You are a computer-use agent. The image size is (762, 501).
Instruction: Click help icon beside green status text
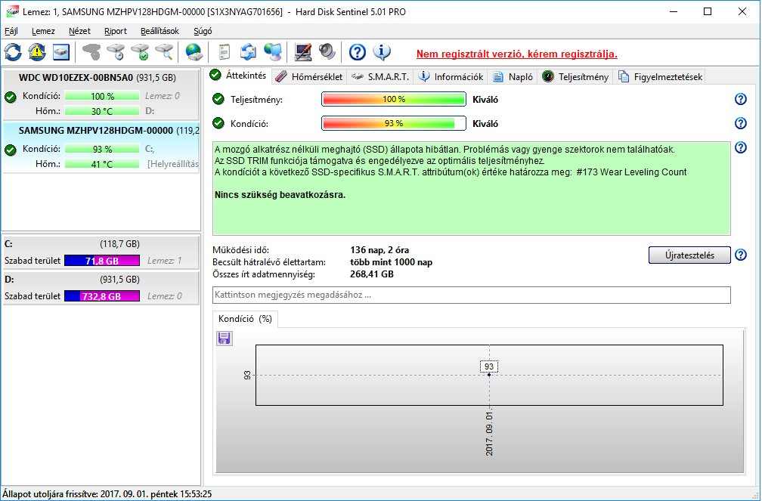click(741, 147)
